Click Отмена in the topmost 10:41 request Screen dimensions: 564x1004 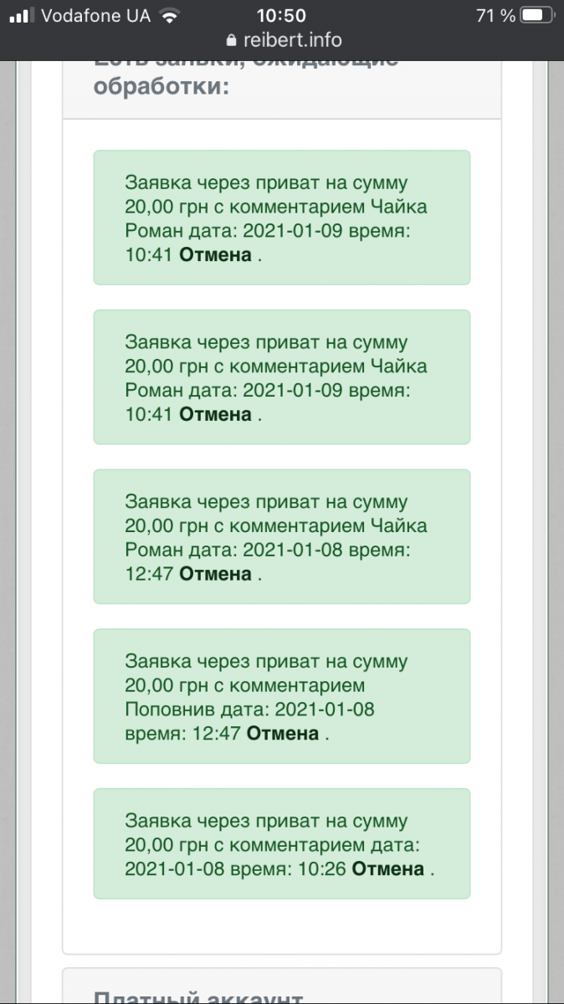pos(215,254)
